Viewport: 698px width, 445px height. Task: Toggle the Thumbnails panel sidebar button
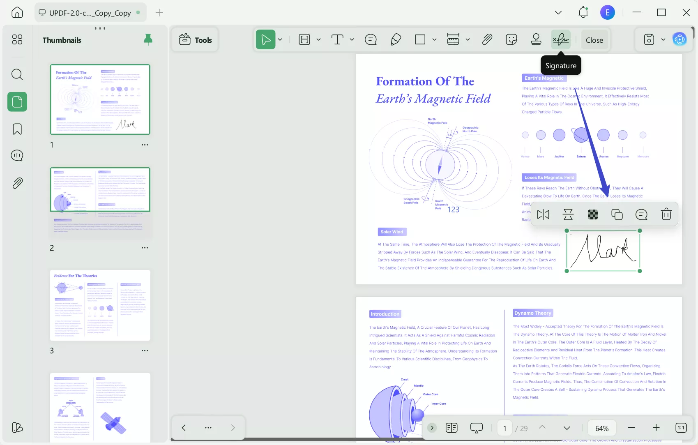tap(17, 101)
